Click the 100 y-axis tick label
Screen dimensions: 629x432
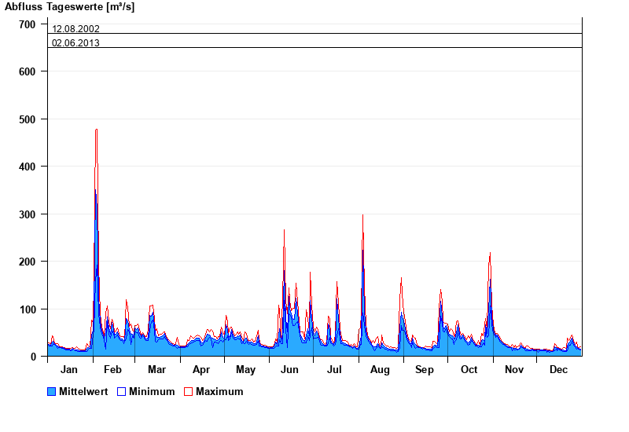point(28,309)
